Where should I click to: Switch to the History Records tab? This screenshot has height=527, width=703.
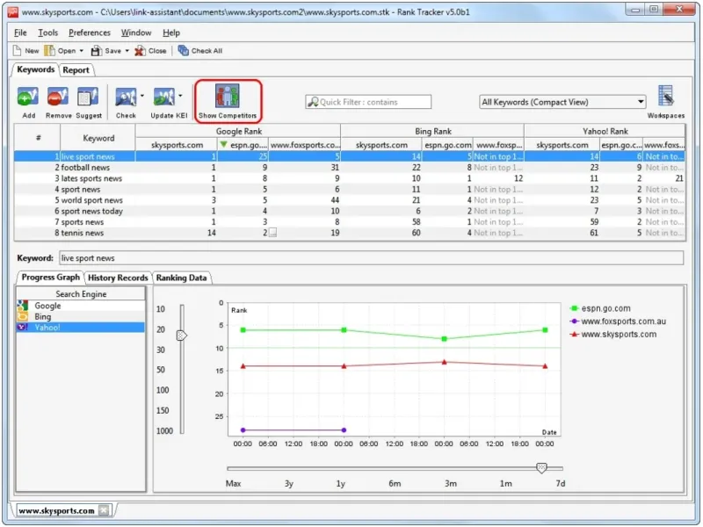[119, 278]
